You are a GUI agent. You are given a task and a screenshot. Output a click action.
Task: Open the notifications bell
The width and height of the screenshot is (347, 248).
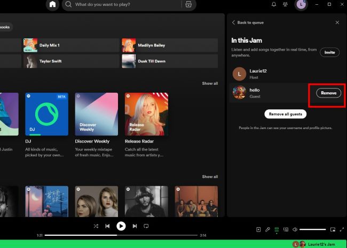pyautogui.click(x=274, y=5)
